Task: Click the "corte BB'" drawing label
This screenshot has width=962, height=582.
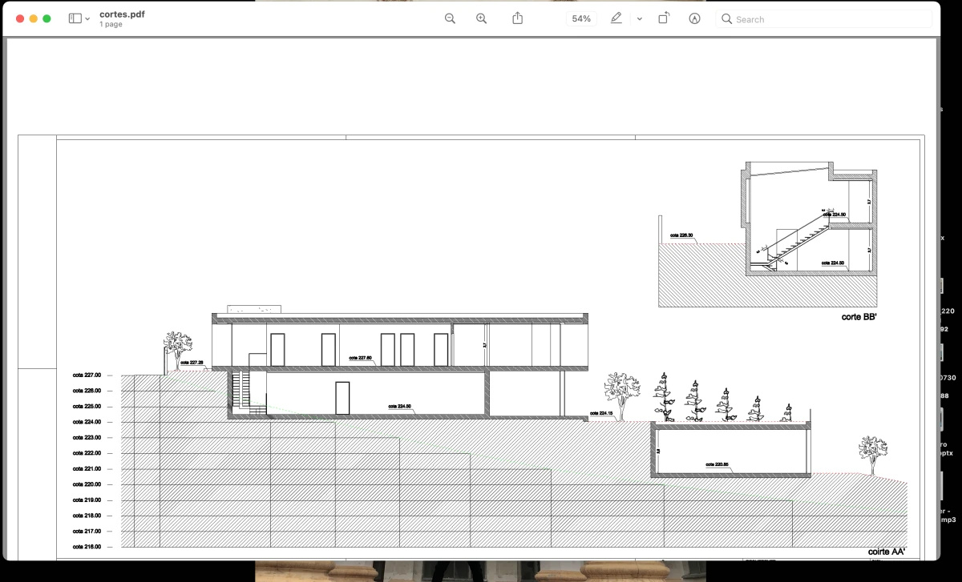Action: 859,317
